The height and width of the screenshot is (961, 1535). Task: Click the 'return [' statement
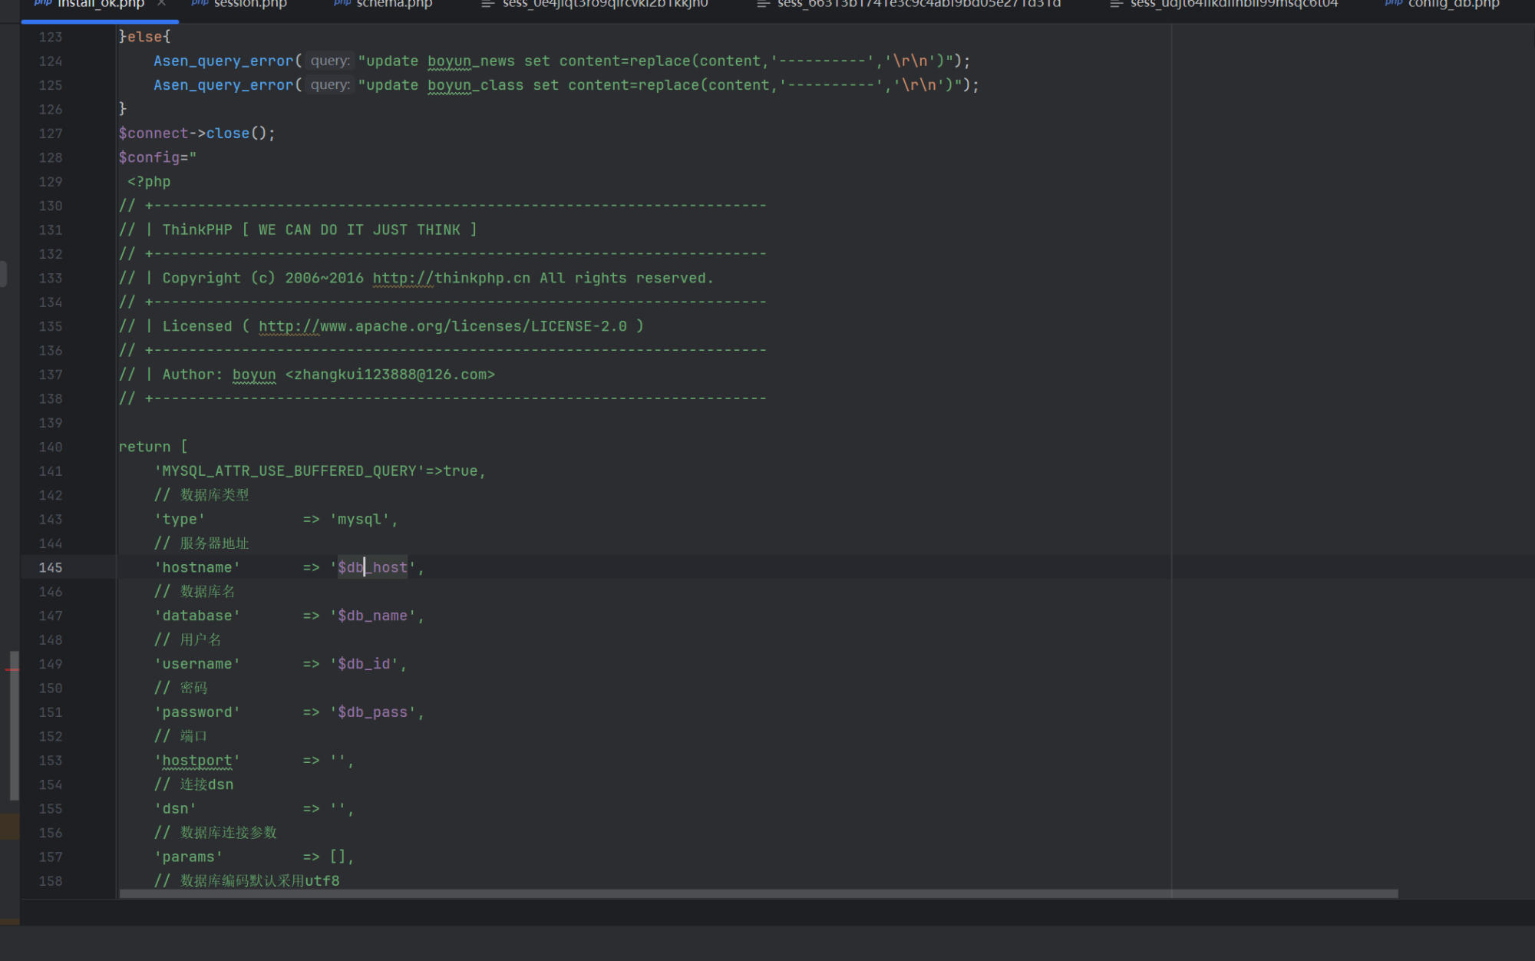pyautogui.click(x=153, y=447)
